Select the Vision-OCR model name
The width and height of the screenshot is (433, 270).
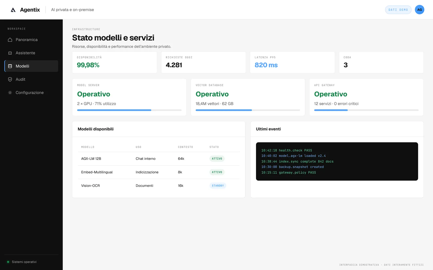coord(90,186)
